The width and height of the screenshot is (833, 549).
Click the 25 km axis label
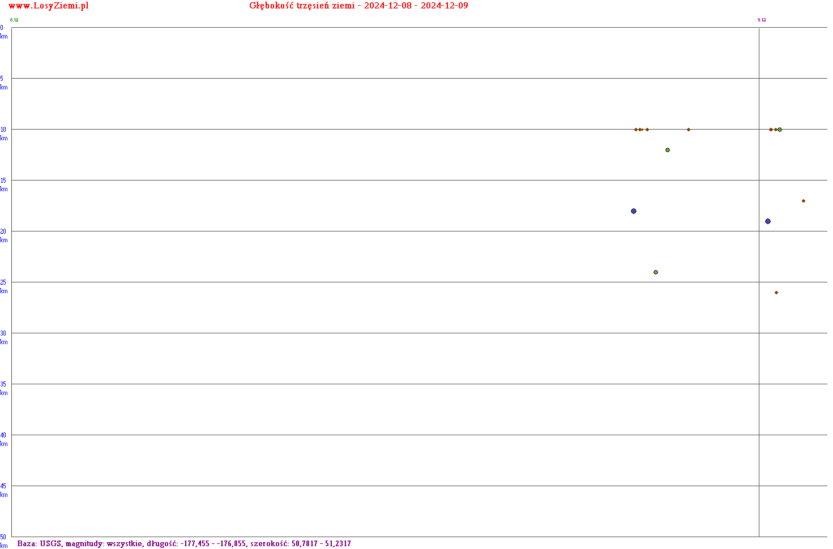3,287
